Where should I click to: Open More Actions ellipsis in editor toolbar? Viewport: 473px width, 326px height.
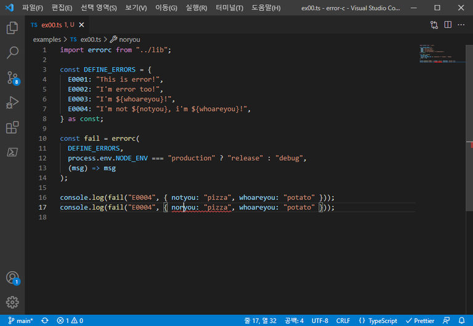coord(461,25)
